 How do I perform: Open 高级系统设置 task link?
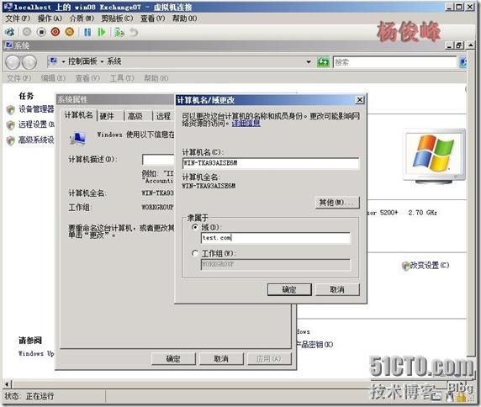point(36,140)
